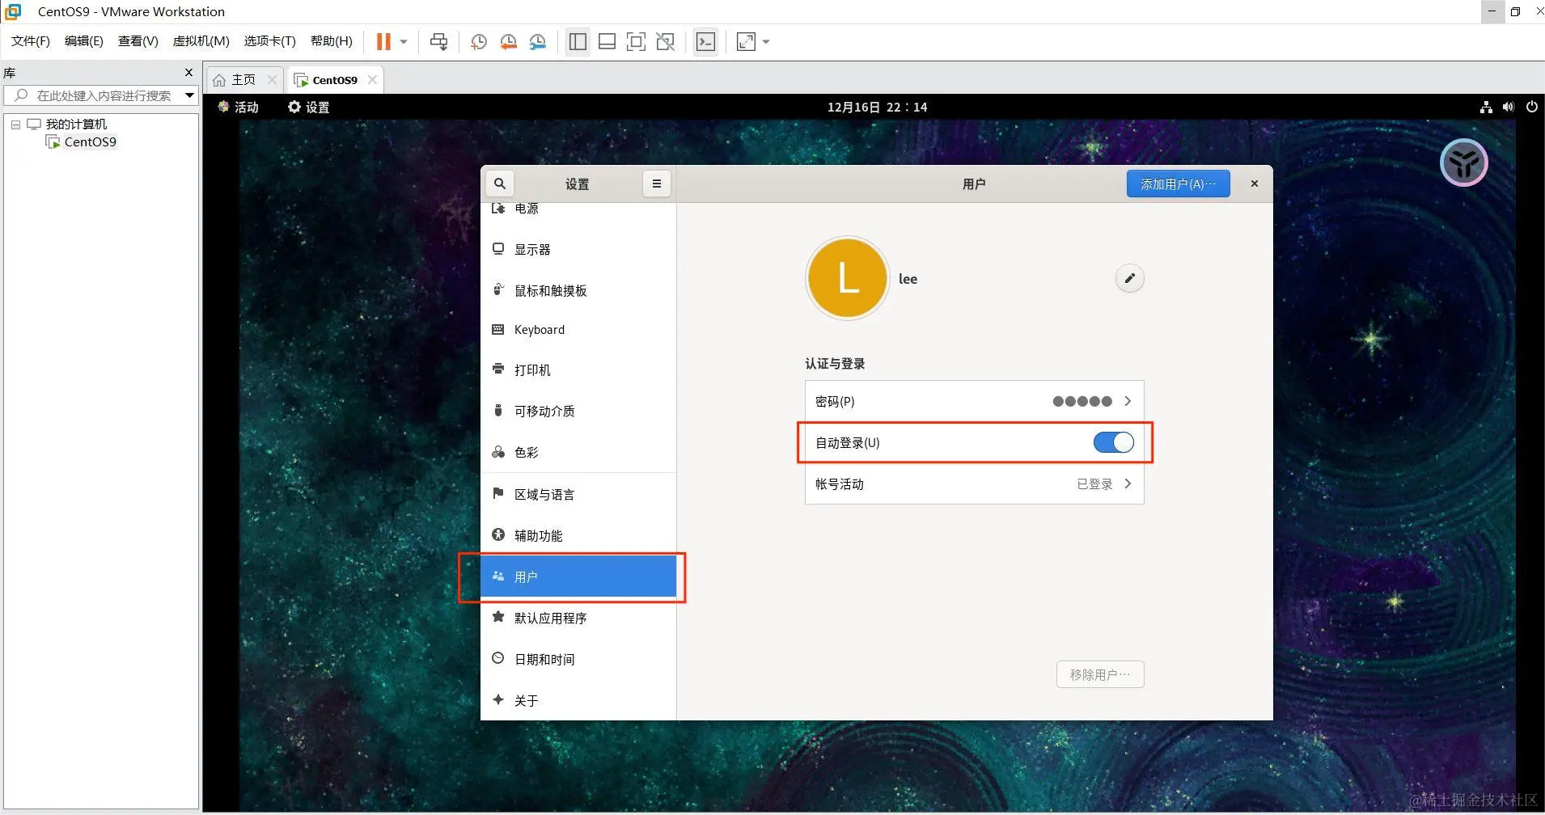Image resolution: width=1545 pixels, height=815 pixels.
Task: Take a snapshot of the virtual machine
Action: click(x=477, y=41)
